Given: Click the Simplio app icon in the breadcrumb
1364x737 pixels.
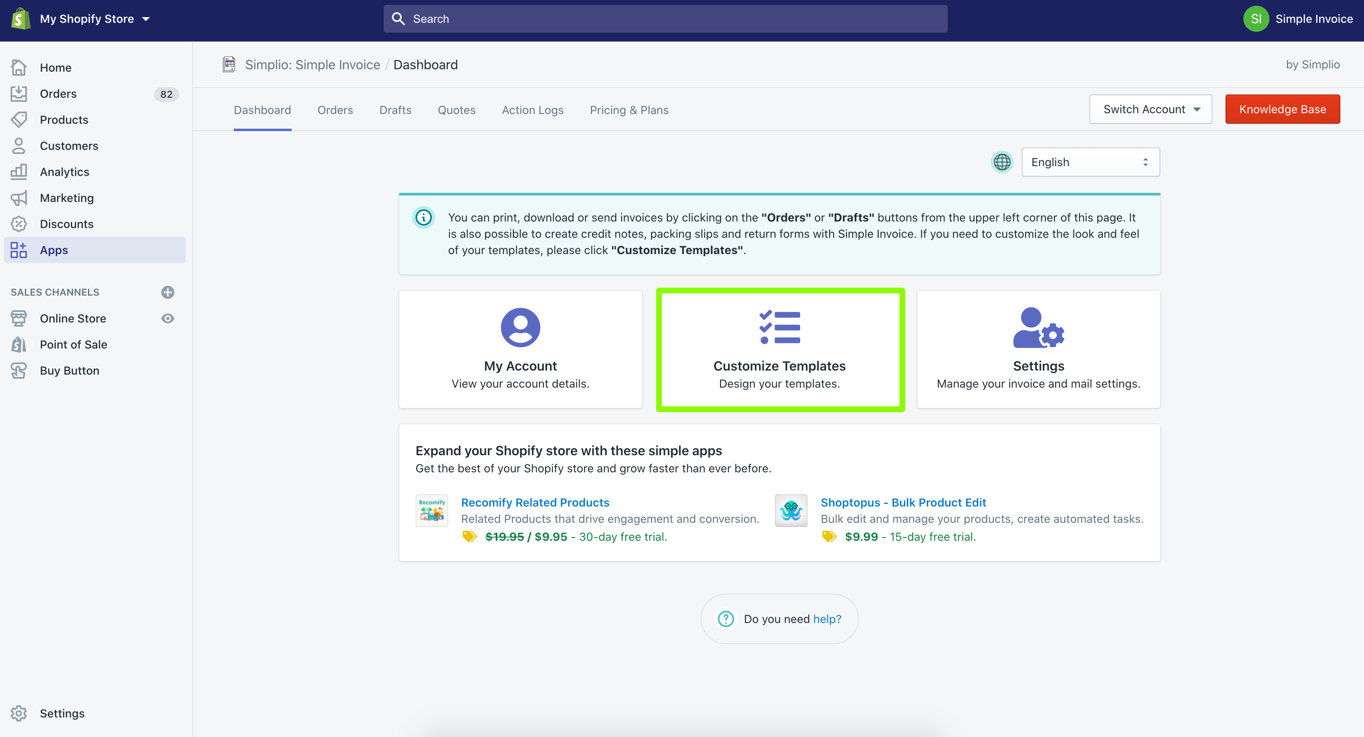Looking at the screenshot, I should 229,64.
